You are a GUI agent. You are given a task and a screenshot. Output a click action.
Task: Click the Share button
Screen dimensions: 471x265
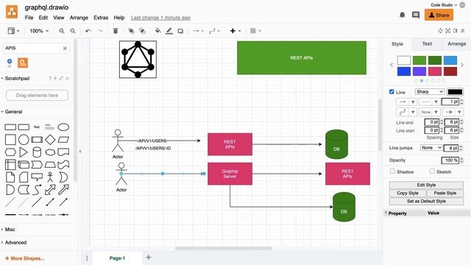click(439, 15)
